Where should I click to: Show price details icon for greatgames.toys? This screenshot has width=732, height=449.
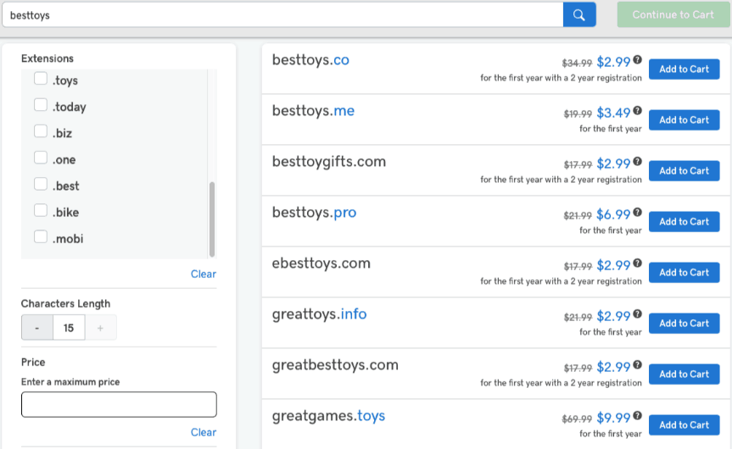coord(638,416)
